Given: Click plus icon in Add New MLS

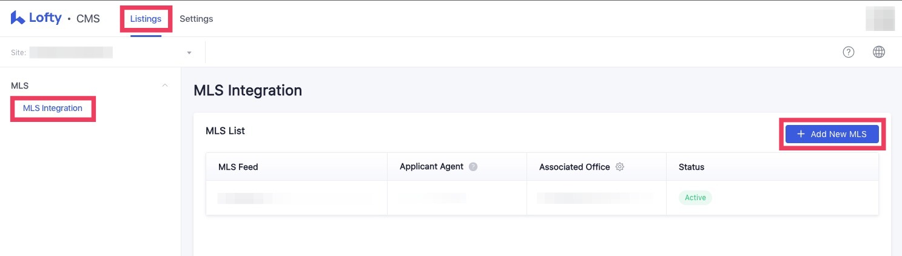Looking at the screenshot, I should click(801, 134).
